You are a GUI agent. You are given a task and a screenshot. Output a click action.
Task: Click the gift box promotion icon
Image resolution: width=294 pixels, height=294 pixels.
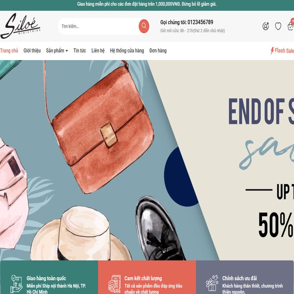coord(212,283)
